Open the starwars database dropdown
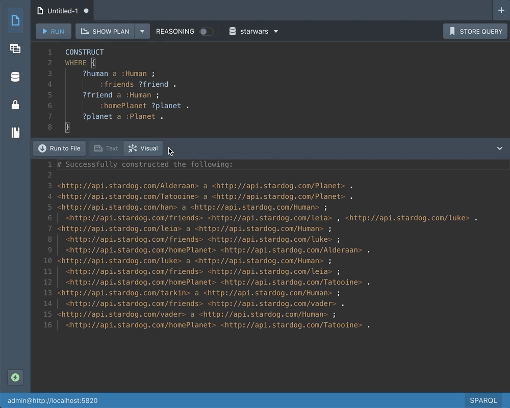The width and height of the screenshot is (510, 408). [x=253, y=31]
